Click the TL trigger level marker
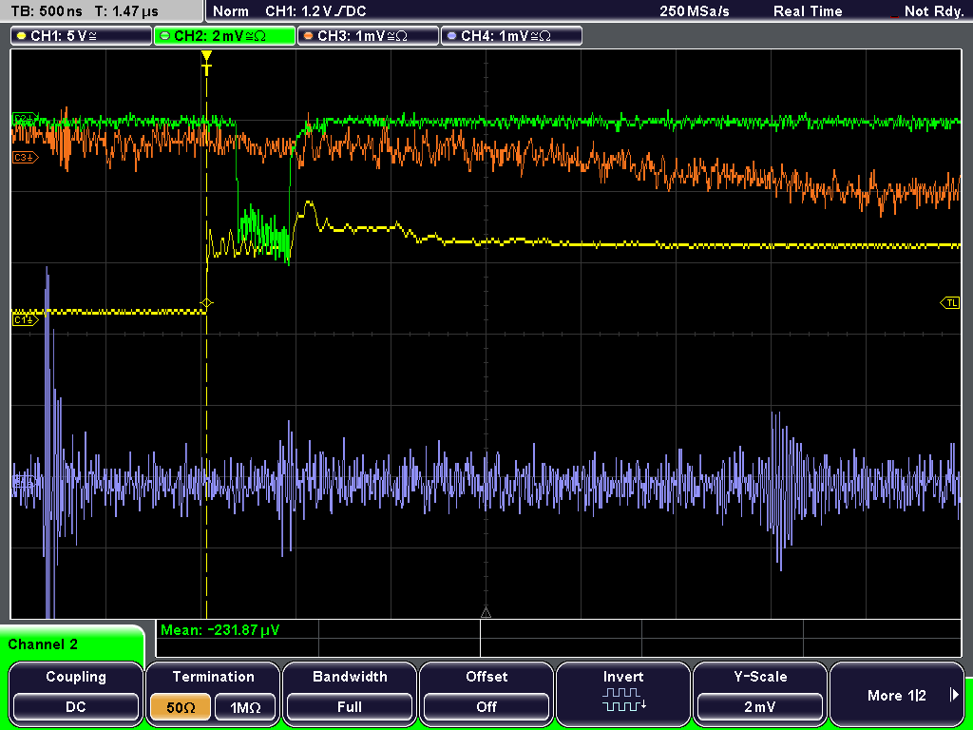This screenshot has height=730, width=973. tap(950, 303)
